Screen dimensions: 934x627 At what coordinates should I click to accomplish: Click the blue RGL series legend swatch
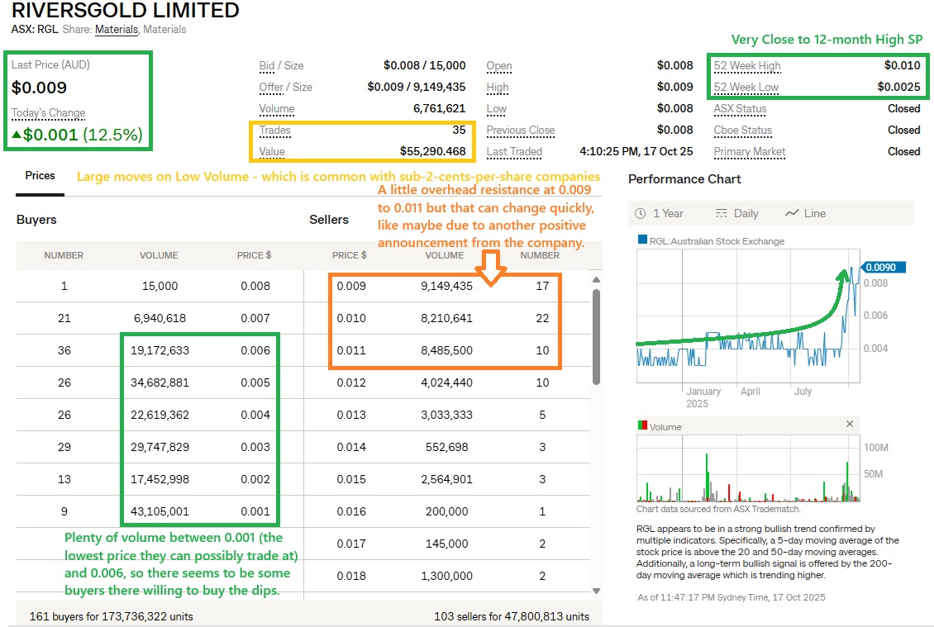(x=642, y=240)
